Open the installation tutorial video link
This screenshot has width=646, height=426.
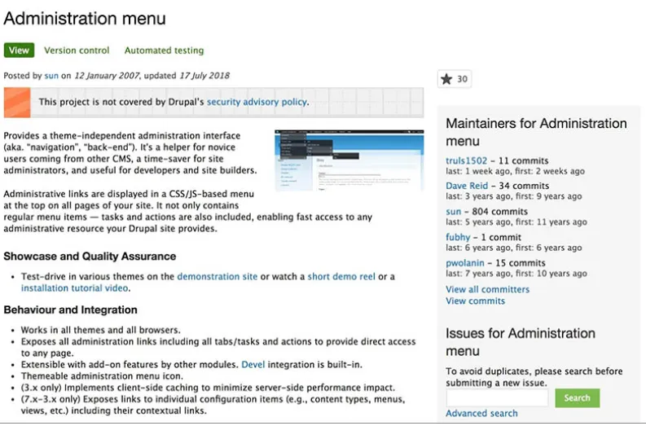[x=75, y=288]
